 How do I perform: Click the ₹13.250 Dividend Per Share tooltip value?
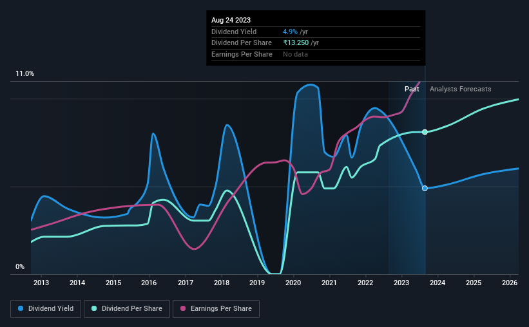pos(296,43)
